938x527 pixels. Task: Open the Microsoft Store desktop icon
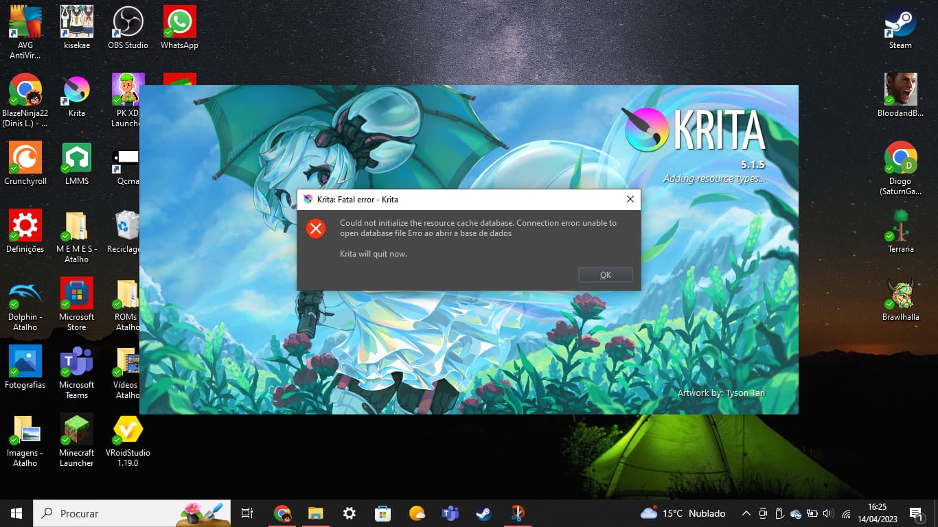tap(77, 304)
